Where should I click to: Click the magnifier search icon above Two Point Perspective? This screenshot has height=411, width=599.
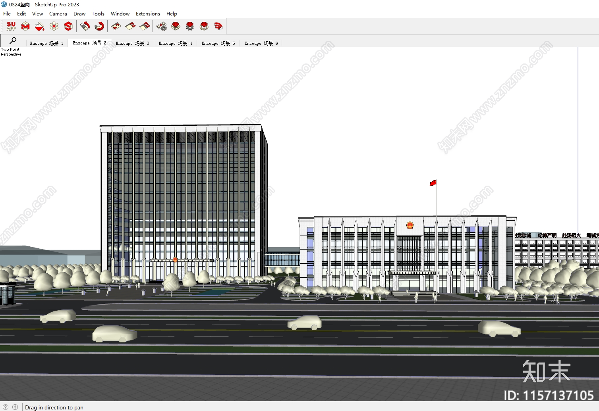[13, 40]
